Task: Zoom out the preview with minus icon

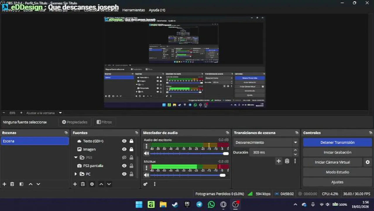Action: 4,113
